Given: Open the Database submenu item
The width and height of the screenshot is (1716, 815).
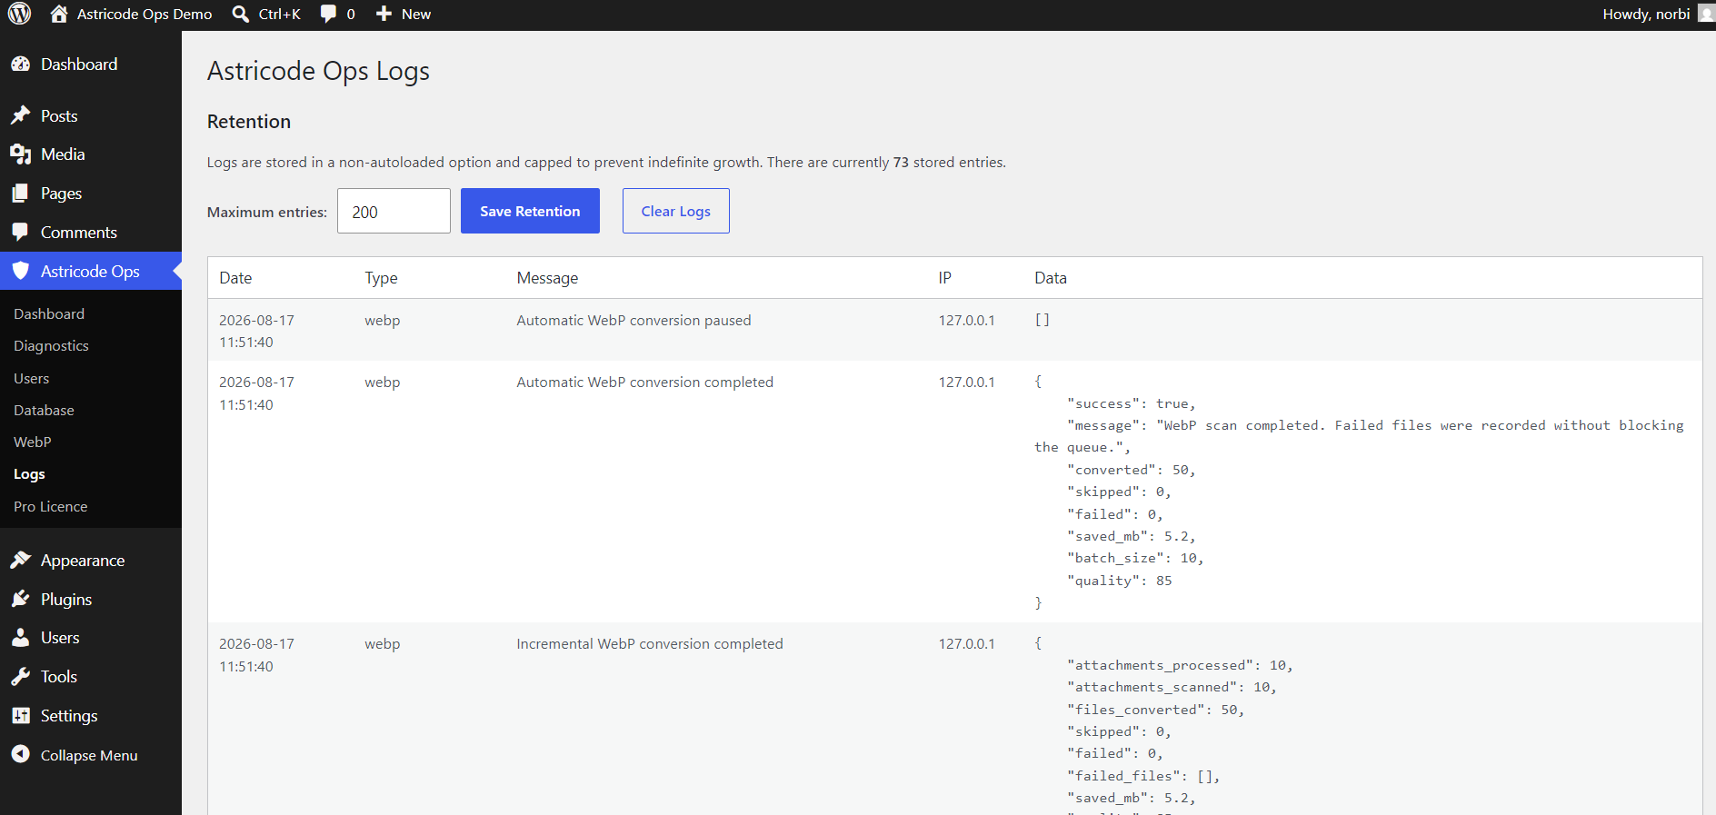Looking at the screenshot, I should tap(44, 410).
